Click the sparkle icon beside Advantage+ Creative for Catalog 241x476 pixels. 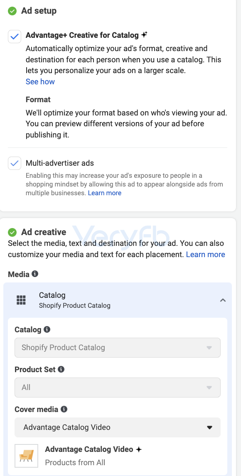point(145,35)
